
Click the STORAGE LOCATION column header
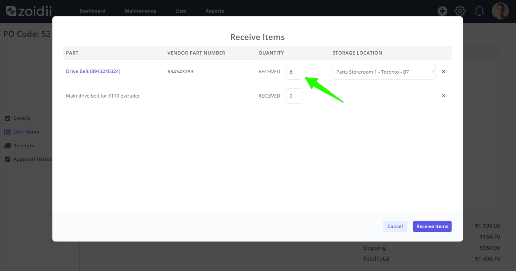[x=357, y=53]
